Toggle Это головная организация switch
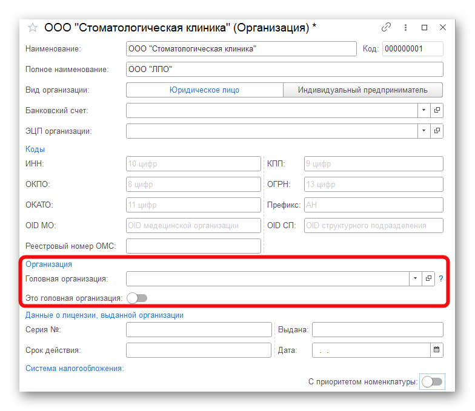Viewport: 475px width, 411px height. point(137,298)
